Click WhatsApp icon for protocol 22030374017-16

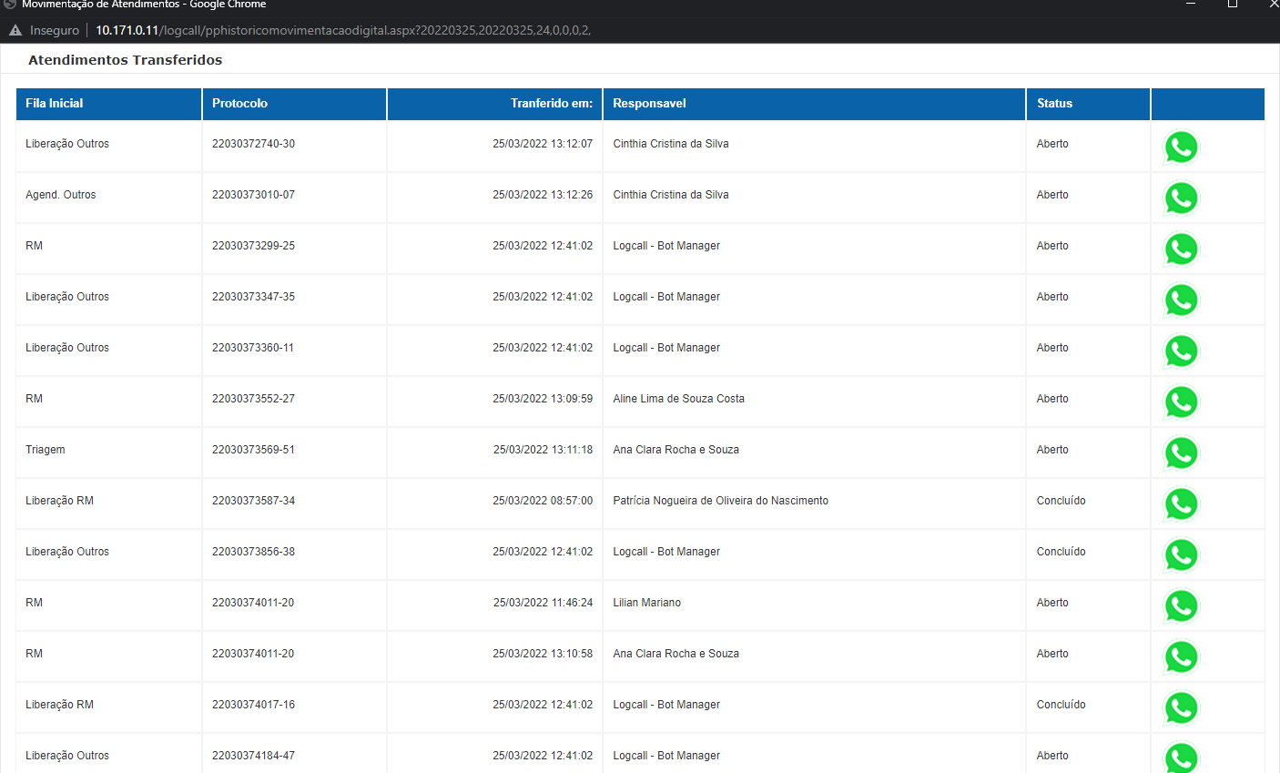pos(1181,708)
